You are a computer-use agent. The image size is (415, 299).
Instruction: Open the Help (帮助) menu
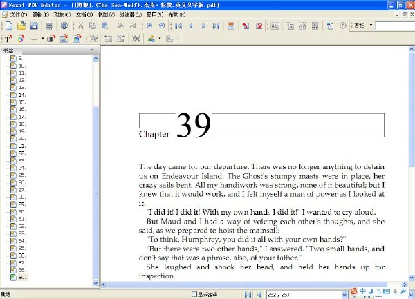(x=177, y=15)
